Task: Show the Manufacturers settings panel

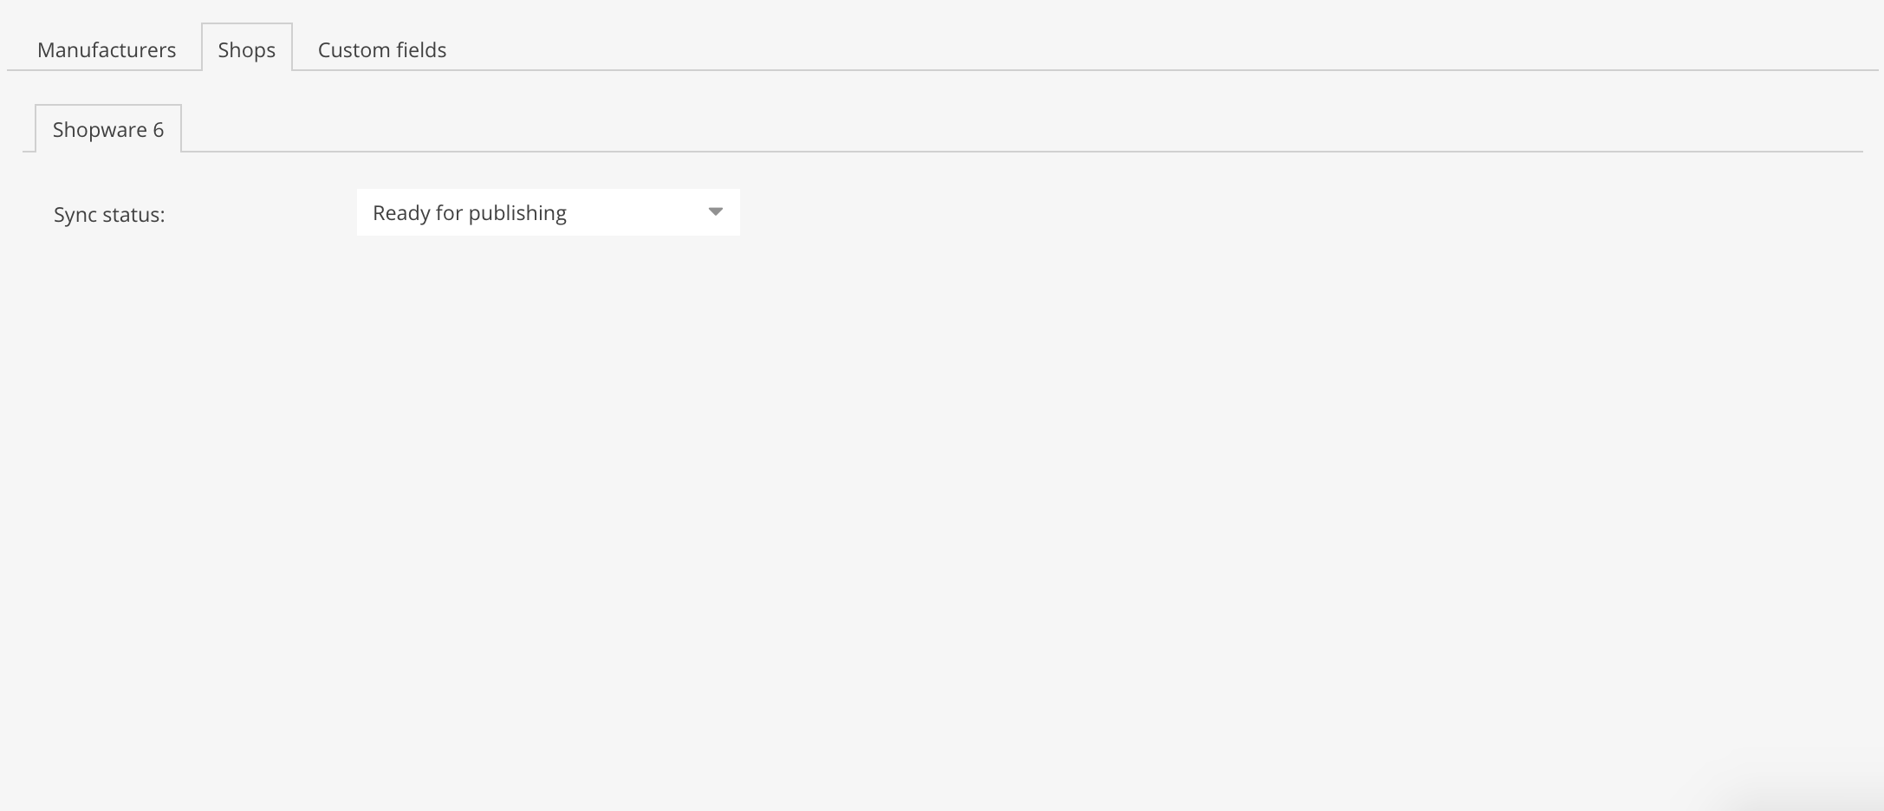Action: point(107,49)
